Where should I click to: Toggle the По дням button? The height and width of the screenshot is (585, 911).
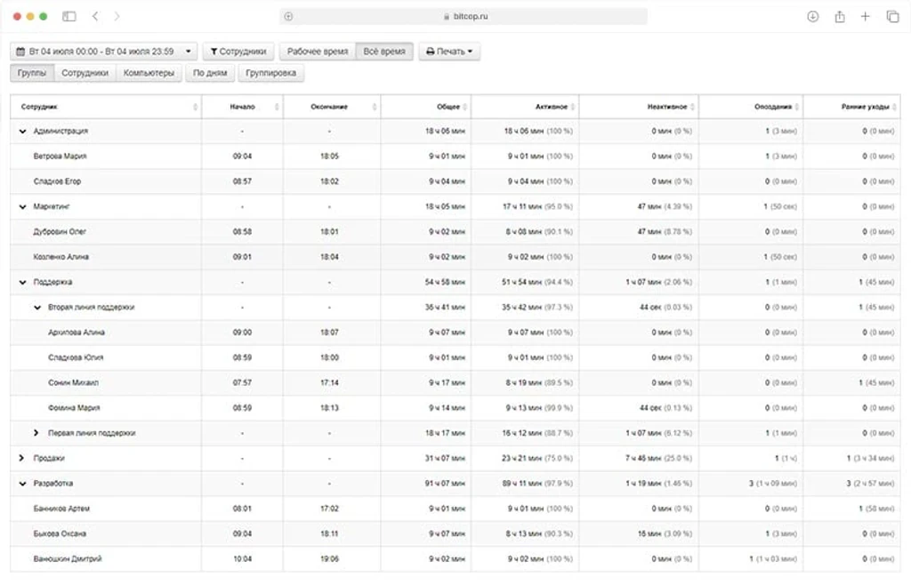tap(210, 73)
